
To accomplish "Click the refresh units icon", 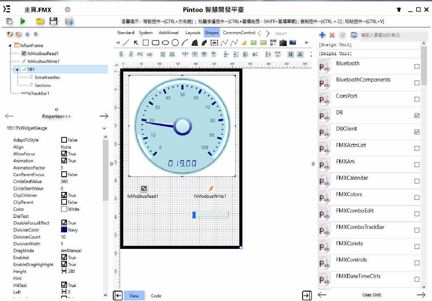I will coord(354,35).
